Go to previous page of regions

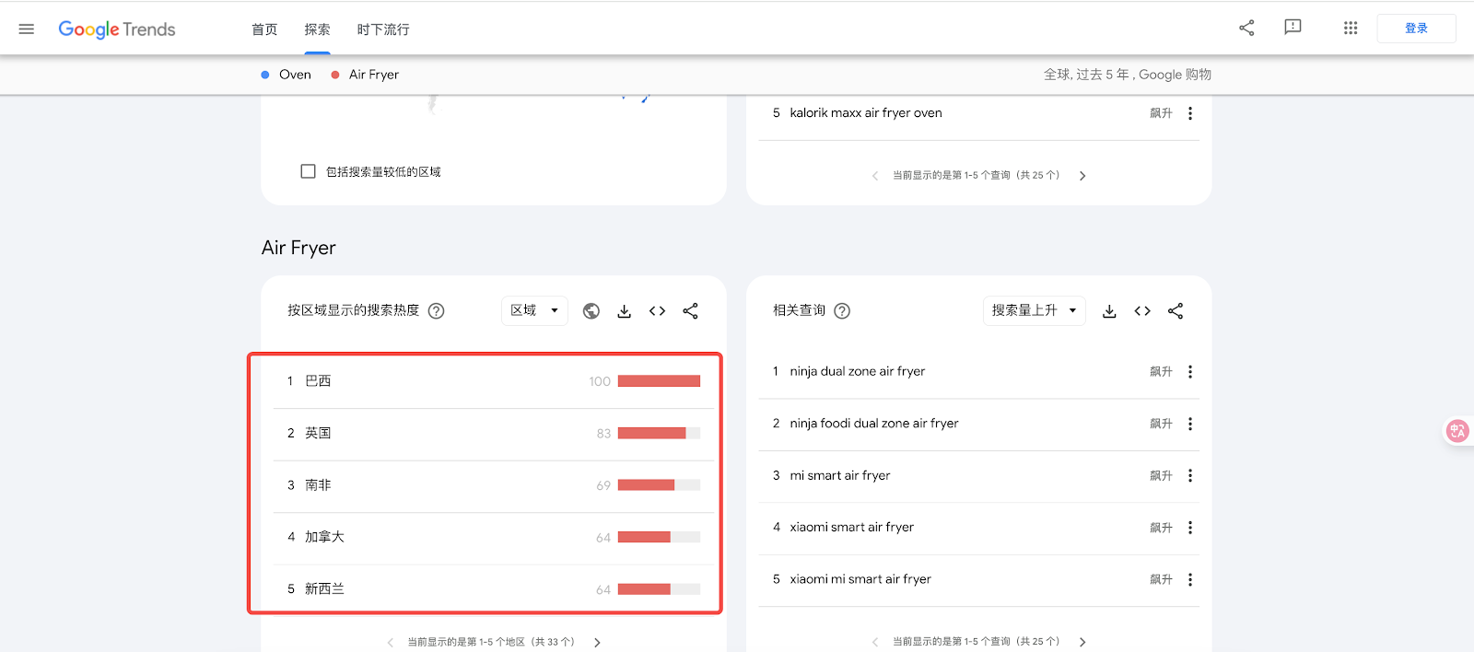[390, 643]
